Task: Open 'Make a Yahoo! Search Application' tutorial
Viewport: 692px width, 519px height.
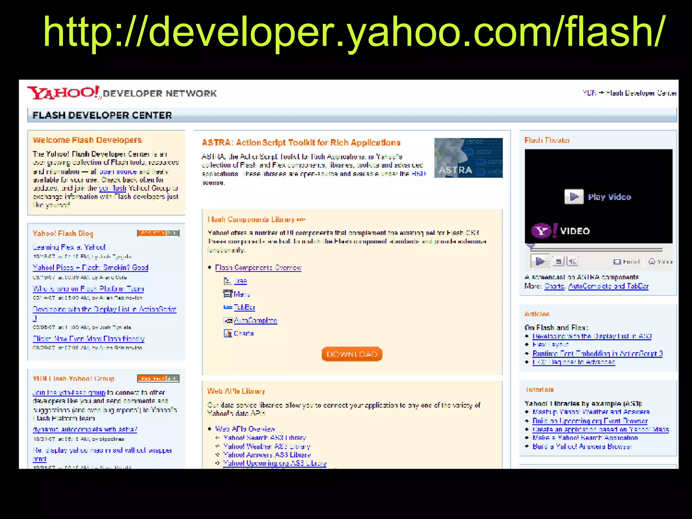Action: [585, 438]
